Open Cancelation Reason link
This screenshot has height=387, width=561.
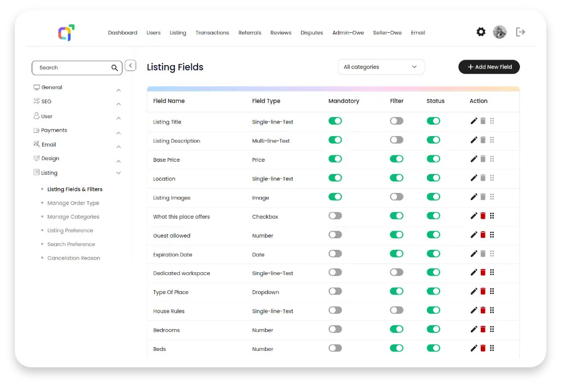pos(74,258)
